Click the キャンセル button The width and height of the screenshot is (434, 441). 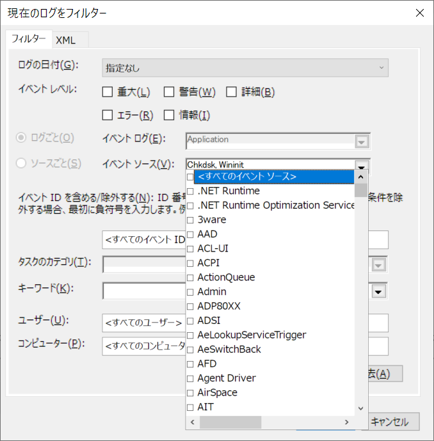pyautogui.click(x=394, y=422)
